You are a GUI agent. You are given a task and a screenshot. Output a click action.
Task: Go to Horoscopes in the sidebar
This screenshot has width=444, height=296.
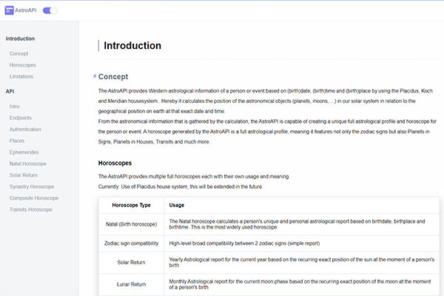point(23,65)
